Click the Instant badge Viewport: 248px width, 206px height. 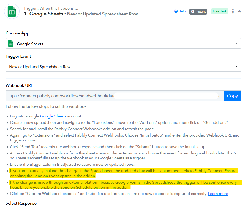pos(198,12)
